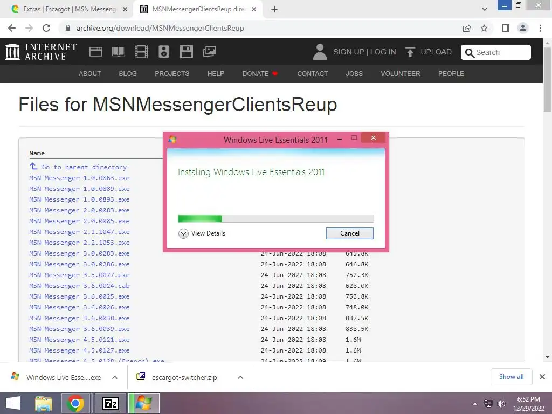Click the UPLOAD link
Screen dimensions: 552x414
[436, 52]
